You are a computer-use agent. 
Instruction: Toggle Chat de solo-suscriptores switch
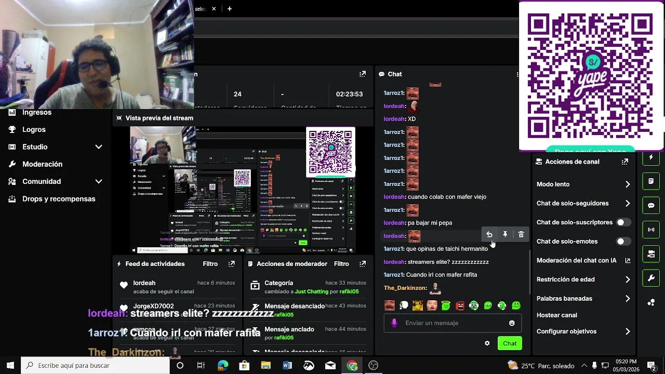[623, 222]
